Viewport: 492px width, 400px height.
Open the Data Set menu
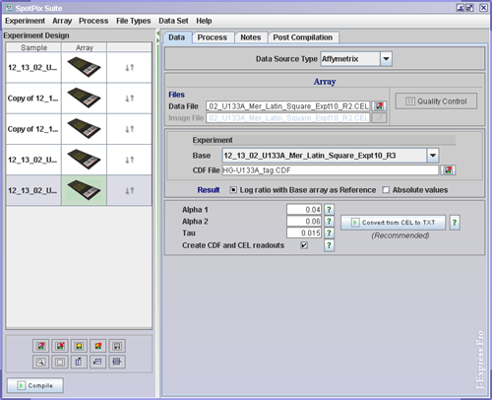pos(173,21)
